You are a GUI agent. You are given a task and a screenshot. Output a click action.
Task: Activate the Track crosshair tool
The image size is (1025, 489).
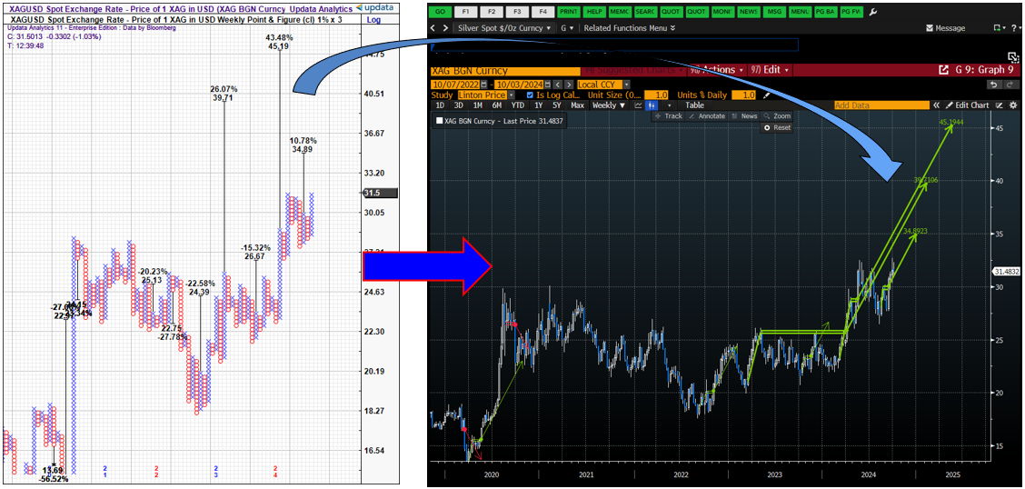(x=668, y=115)
